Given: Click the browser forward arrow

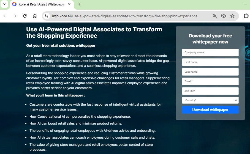Looking at the screenshot, I should pyautogui.click(x=15, y=16).
